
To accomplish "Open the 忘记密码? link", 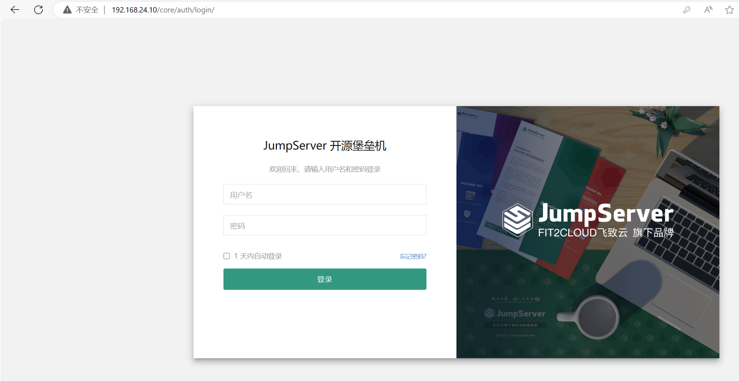I will pyautogui.click(x=413, y=256).
